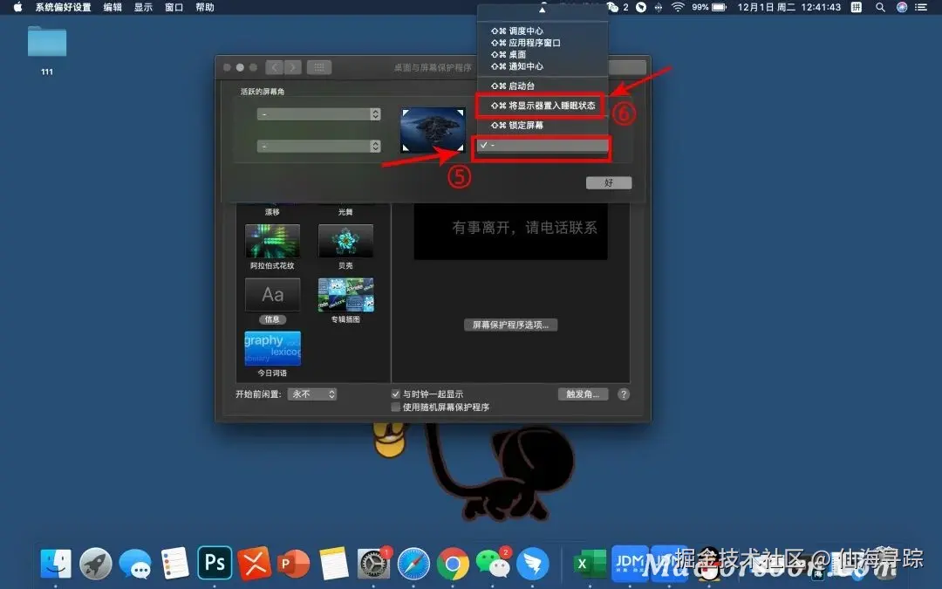Open WeChat in the Dock
The width and height of the screenshot is (942, 589).
(493, 564)
